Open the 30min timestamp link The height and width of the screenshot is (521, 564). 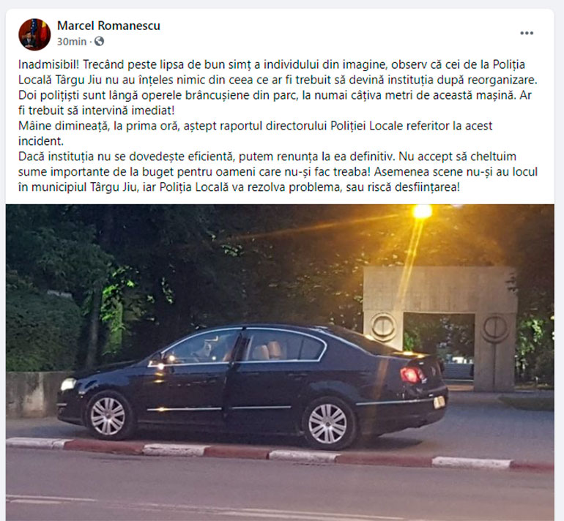pos(72,42)
